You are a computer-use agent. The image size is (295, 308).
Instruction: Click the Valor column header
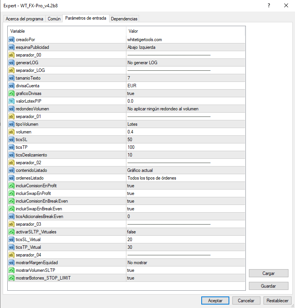point(186,31)
